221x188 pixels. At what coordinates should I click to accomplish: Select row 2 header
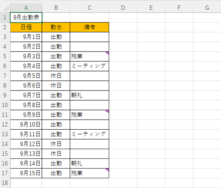click(5, 27)
